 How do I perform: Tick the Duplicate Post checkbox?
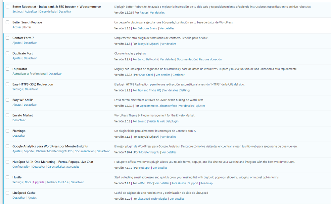[x=7, y=53]
